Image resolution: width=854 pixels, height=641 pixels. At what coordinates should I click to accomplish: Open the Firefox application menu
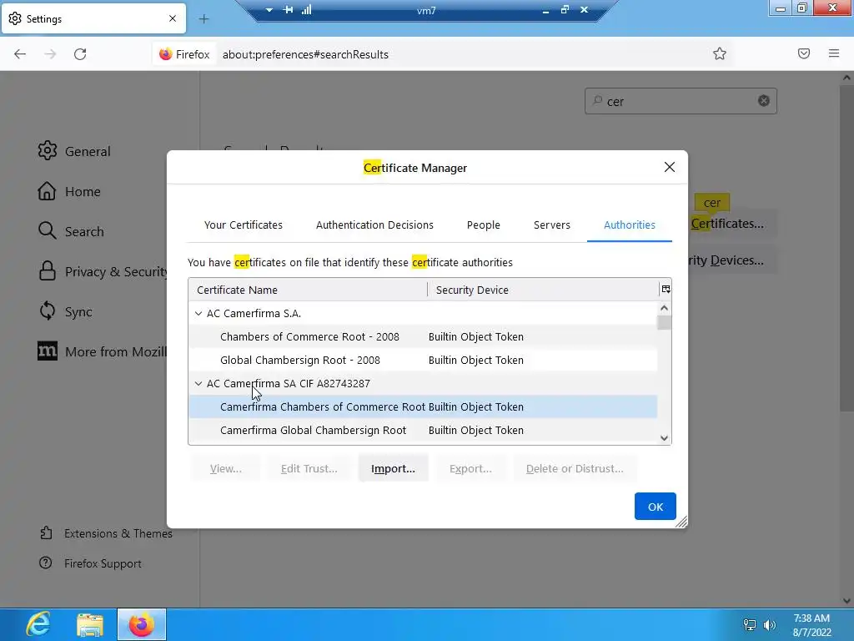(834, 53)
